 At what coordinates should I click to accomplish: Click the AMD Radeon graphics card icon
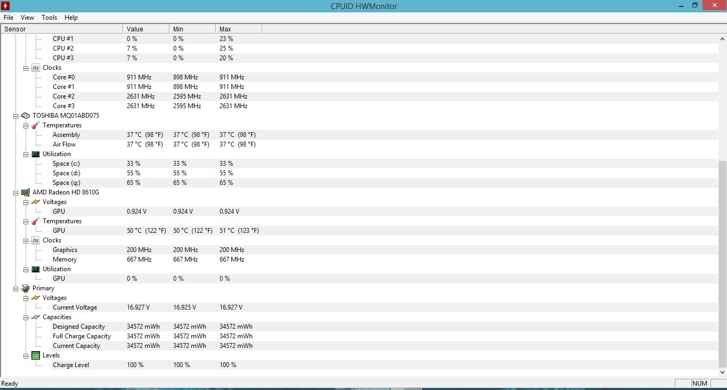(26, 192)
